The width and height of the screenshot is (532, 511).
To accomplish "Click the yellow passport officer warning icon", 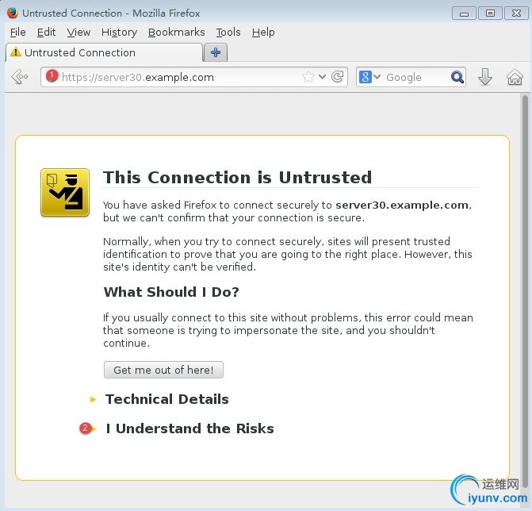I will 65,193.
